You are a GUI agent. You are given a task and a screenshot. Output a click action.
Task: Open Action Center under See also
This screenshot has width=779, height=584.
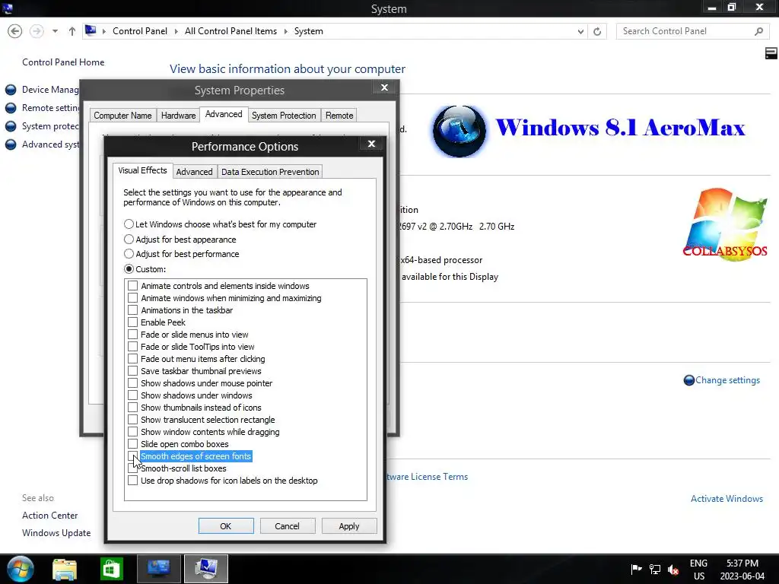49,516
